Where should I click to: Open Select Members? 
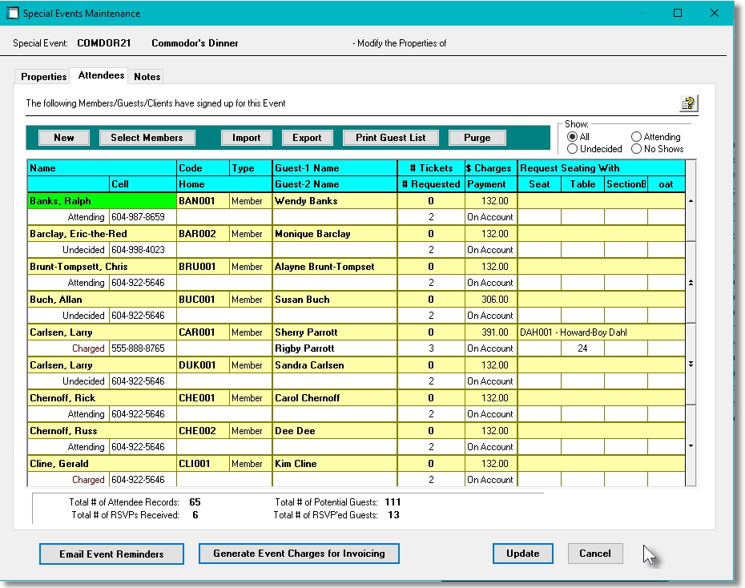[147, 137]
